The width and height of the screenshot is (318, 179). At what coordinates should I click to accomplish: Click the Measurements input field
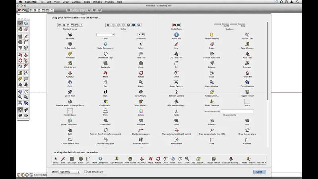237,111
